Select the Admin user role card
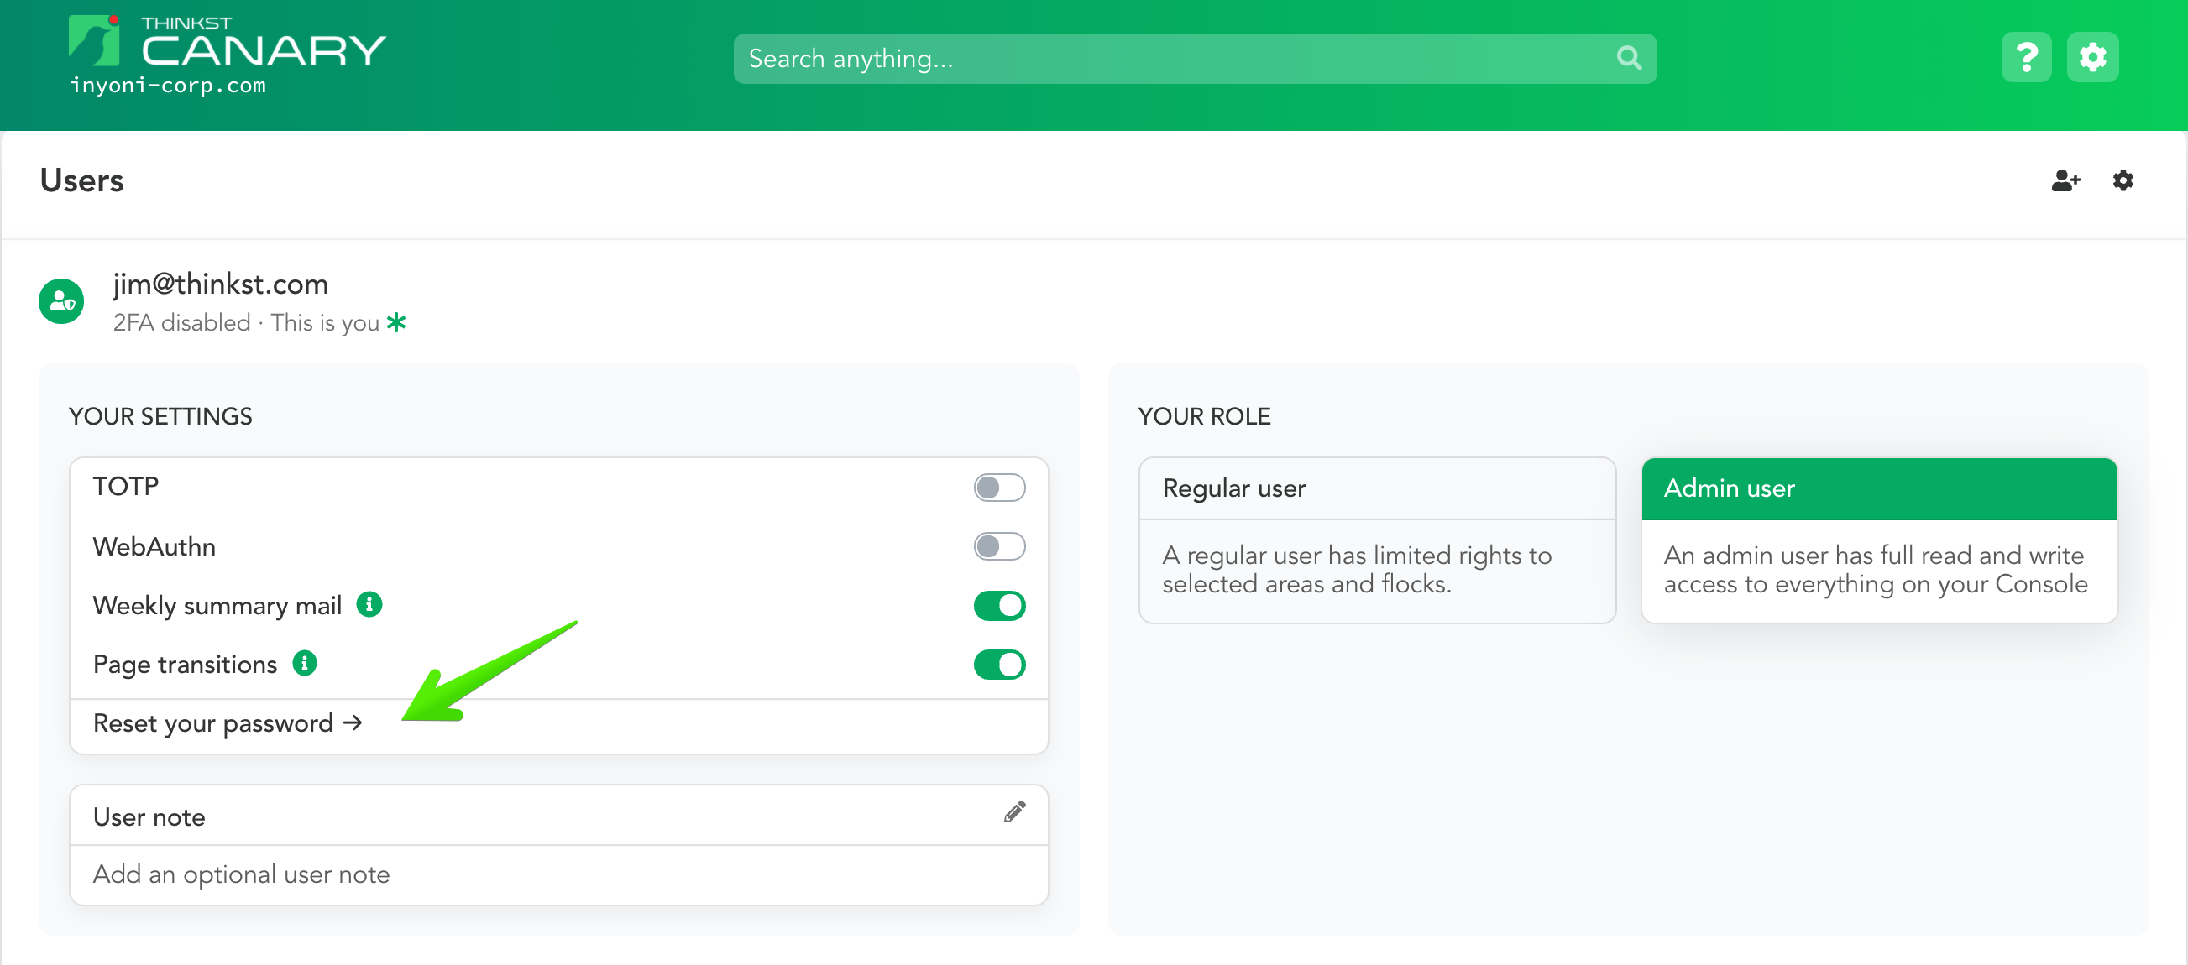Image resolution: width=2188 pixels, height=965 pixels. pos(1880,540)
